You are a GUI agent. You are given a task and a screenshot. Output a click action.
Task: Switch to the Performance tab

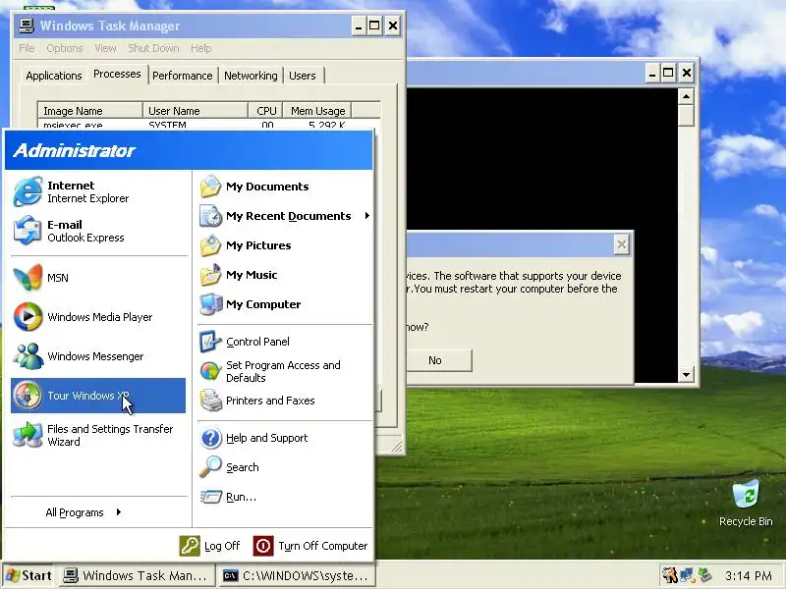click(x=183, y=76)
